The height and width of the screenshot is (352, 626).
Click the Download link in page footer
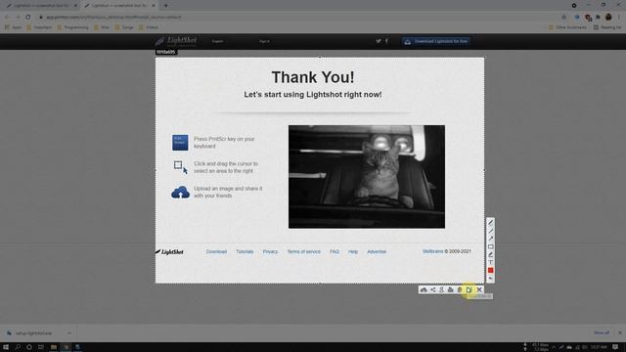[x=216, y=252]
